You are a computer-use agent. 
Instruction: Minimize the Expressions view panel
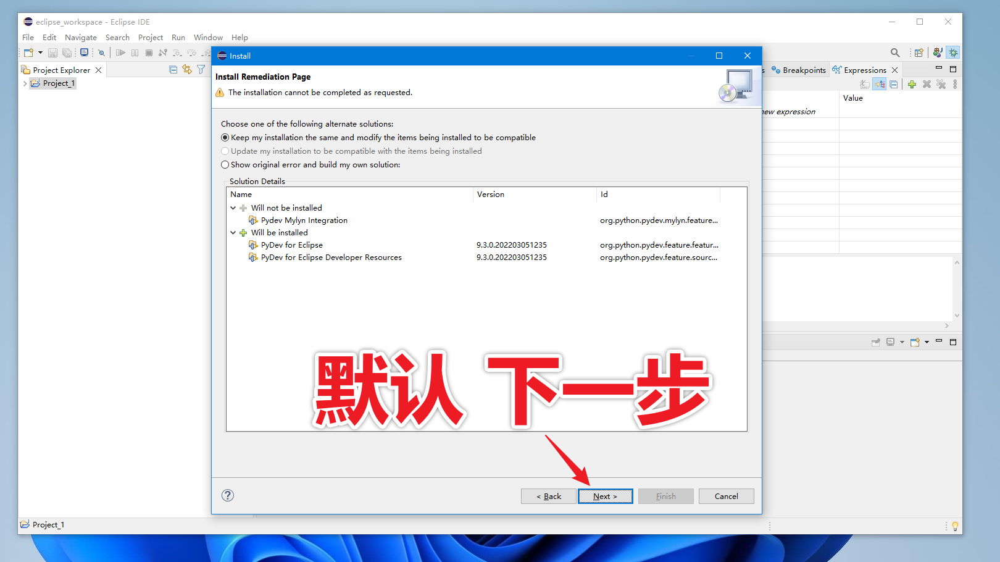tap(939, 68)
